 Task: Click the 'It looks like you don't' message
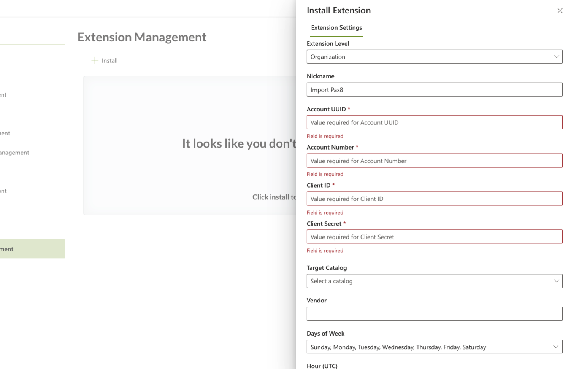pyautogui.click(x=239, y=143)
